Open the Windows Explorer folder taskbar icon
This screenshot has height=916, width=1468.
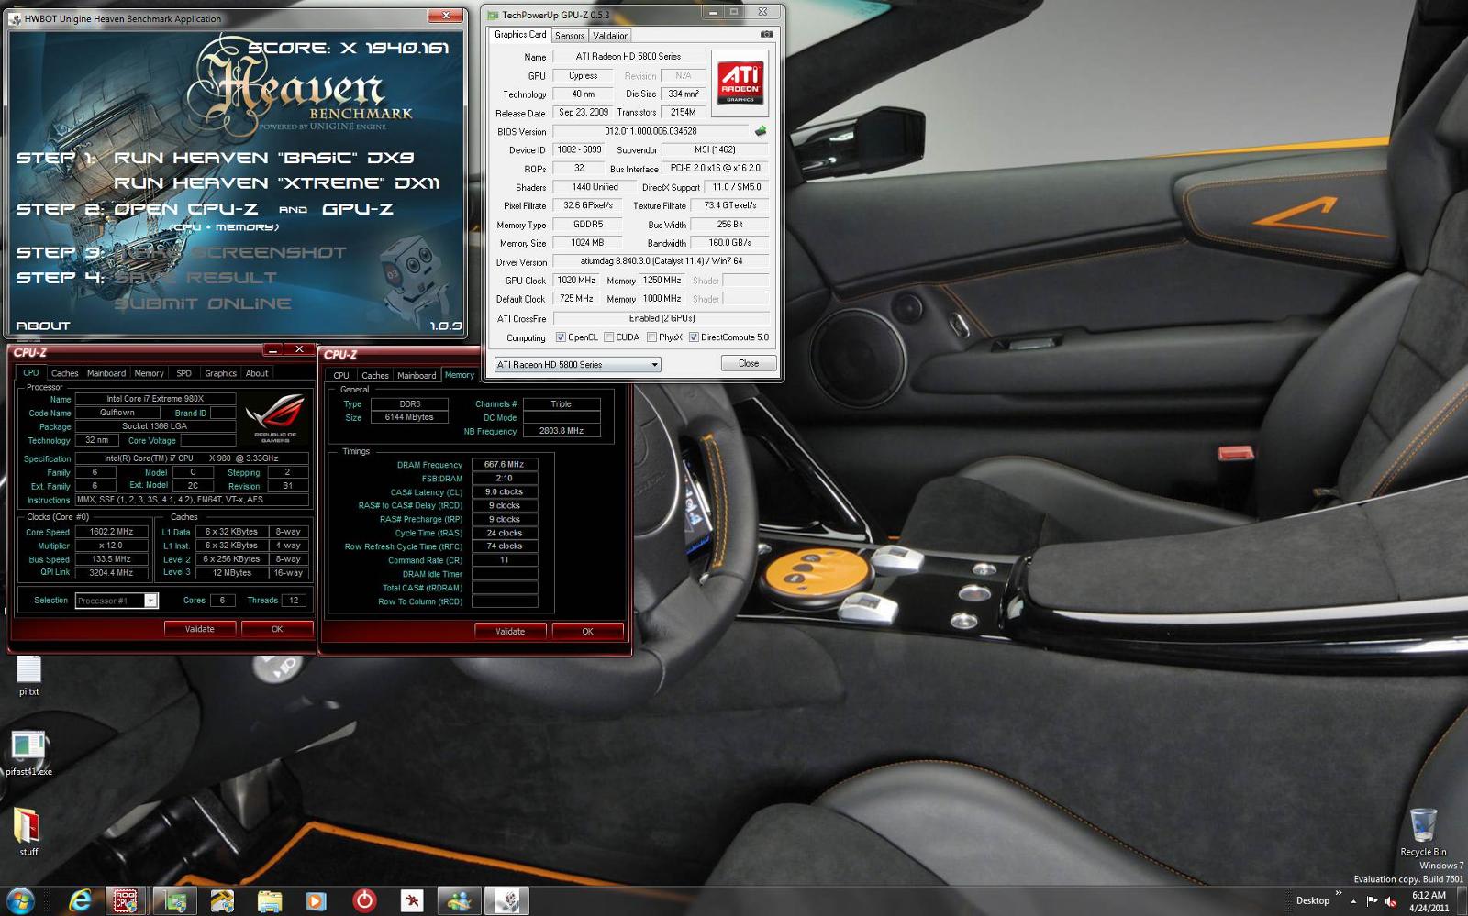269,901
